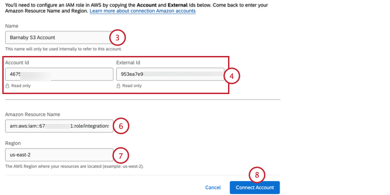Screen dimensions: 390x195
Task: Click the Read only text under Account Id
Action: click(21, 86)
